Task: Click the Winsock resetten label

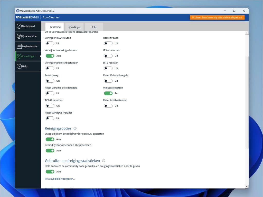Action: pyautogui.click(x=113, y=88)
